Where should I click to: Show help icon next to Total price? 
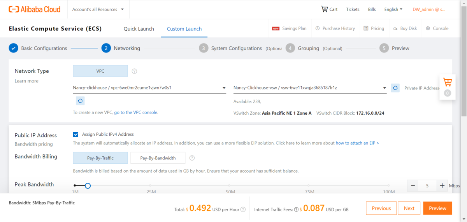point(243,210)
